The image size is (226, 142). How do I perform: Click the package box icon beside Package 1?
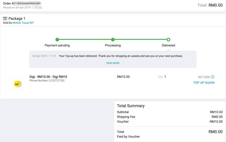pyautogui.click(x=5, y=18)
